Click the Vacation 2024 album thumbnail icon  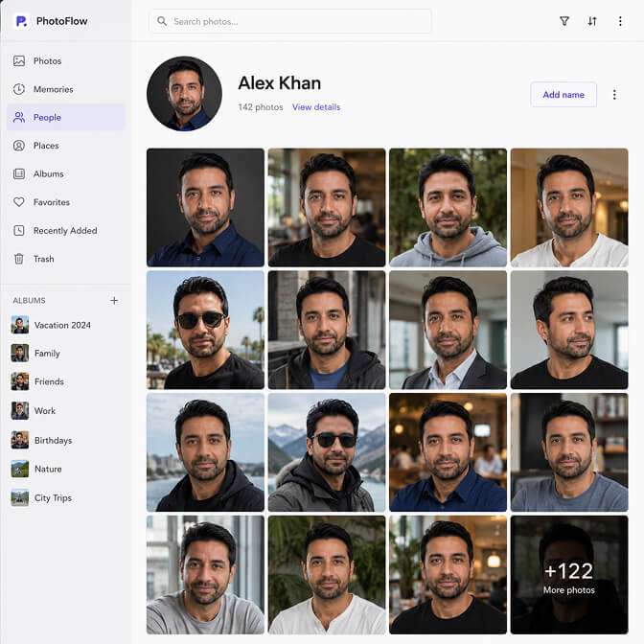[20, 325]
